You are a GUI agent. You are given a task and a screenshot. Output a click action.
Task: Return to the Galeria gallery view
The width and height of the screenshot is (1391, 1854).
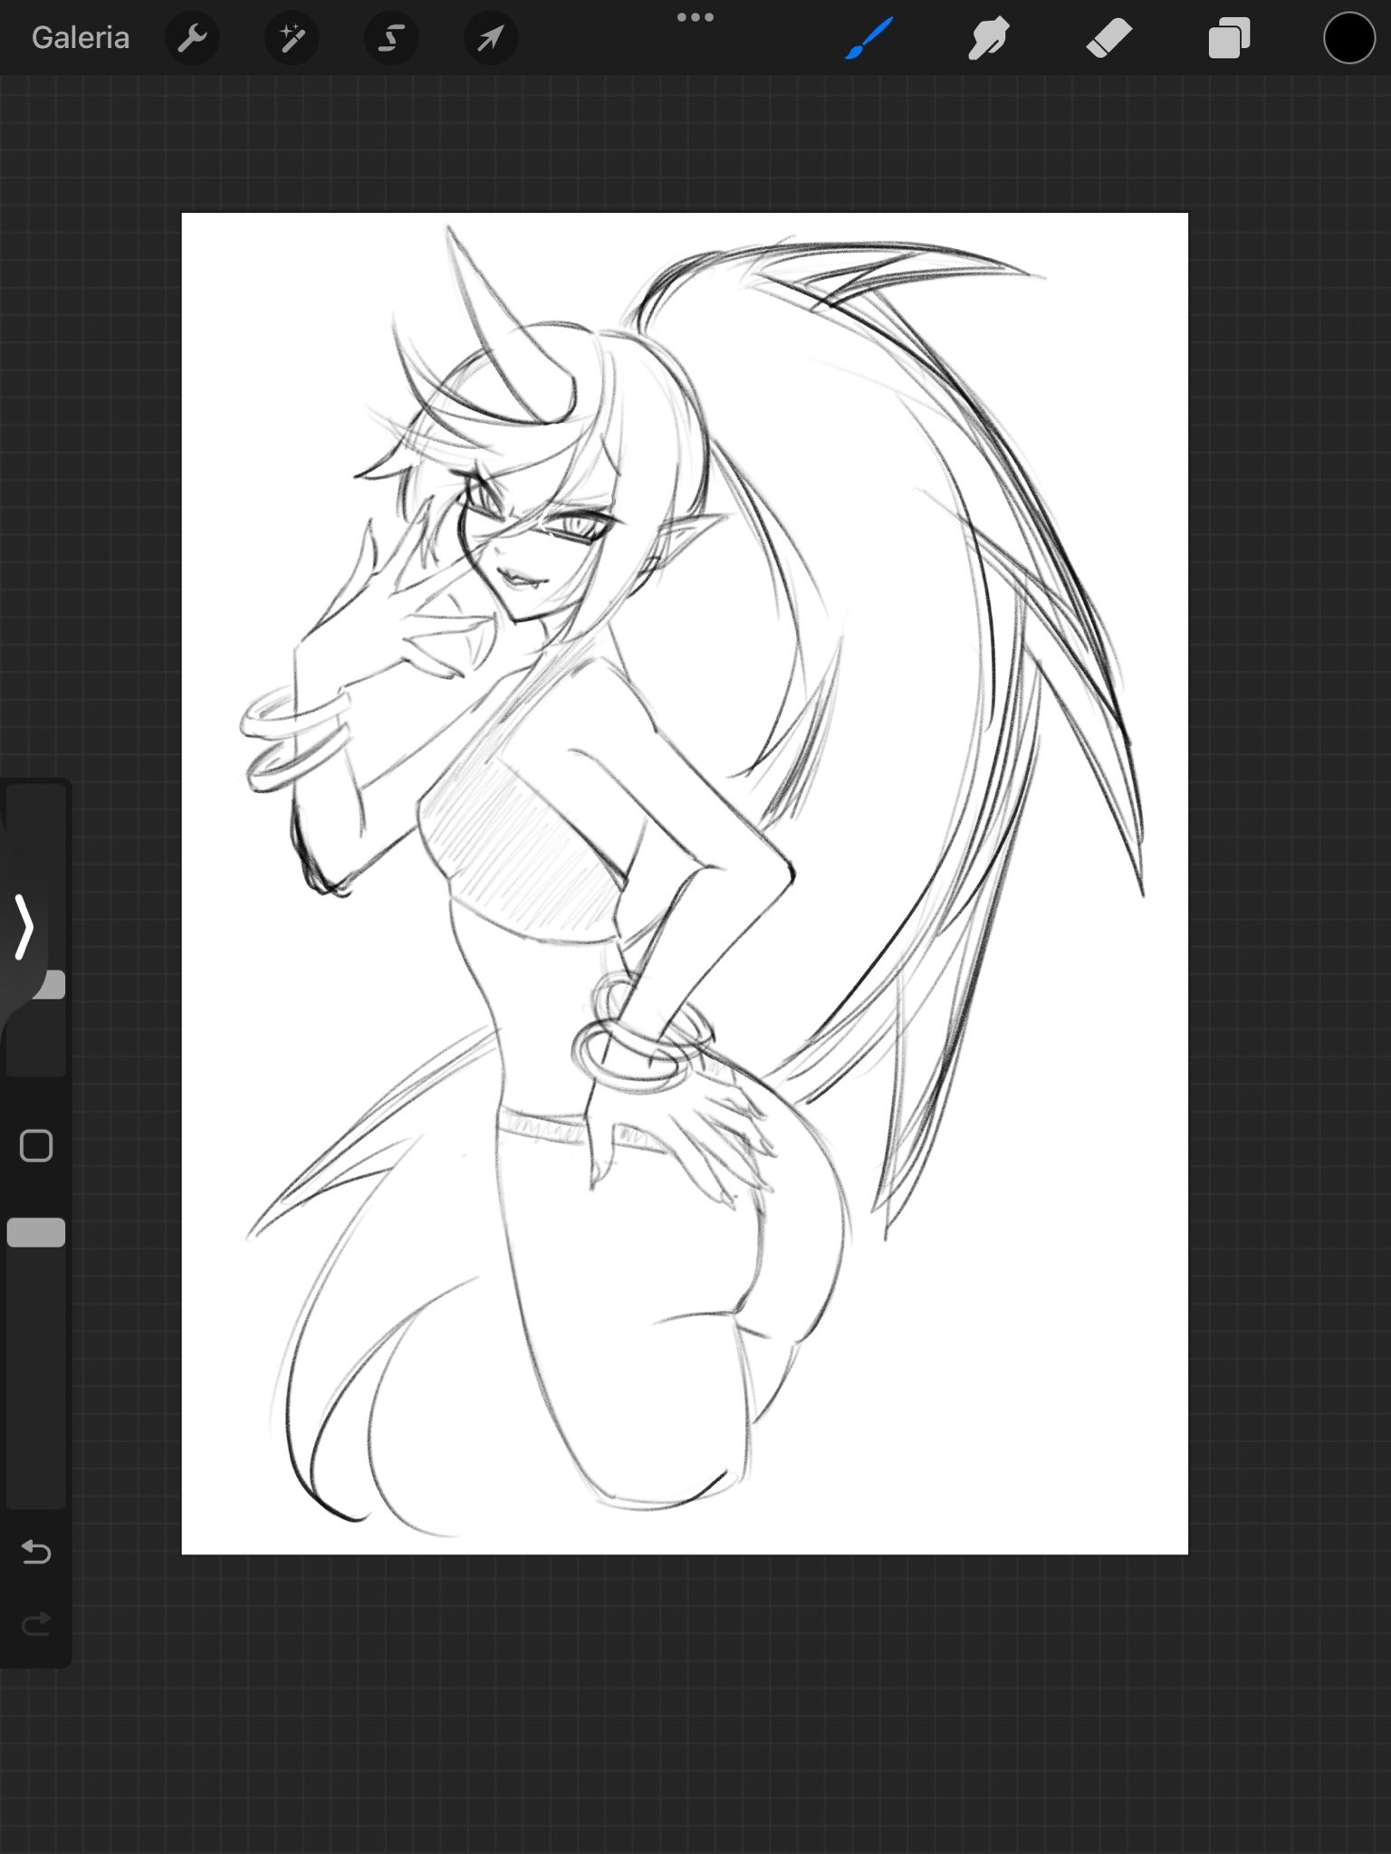pos(81,38)
